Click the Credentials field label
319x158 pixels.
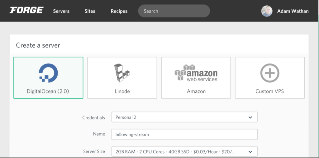tap(93, 117)
